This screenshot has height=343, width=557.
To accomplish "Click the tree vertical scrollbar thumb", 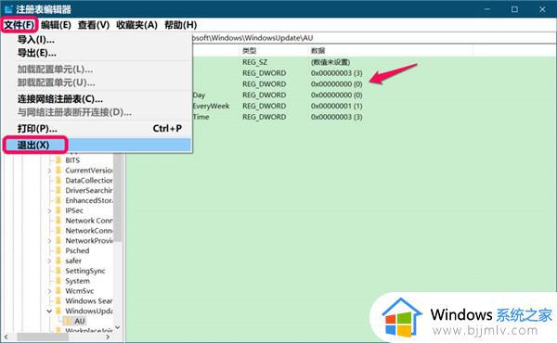I will [x=118, y=197].
